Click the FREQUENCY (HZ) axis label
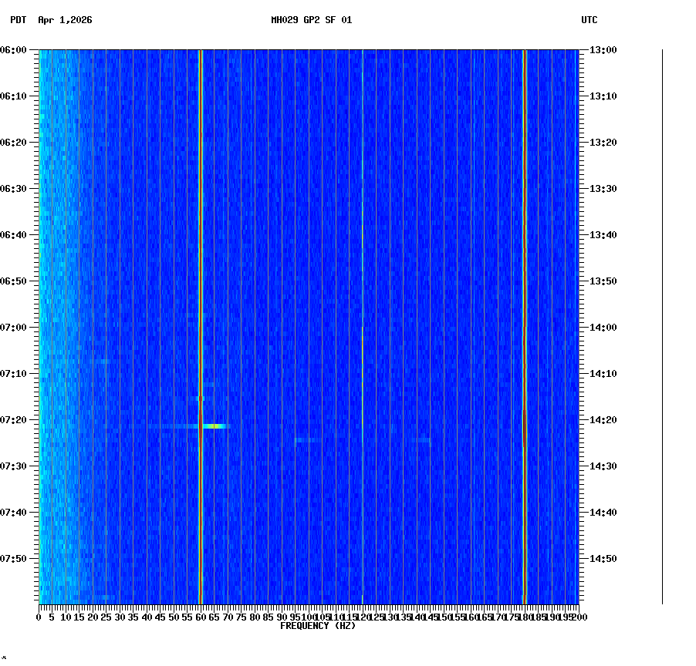 click(x=317, y=626)
